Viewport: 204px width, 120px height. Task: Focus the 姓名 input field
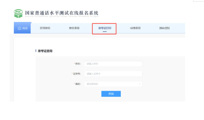(x=113, y=64)
